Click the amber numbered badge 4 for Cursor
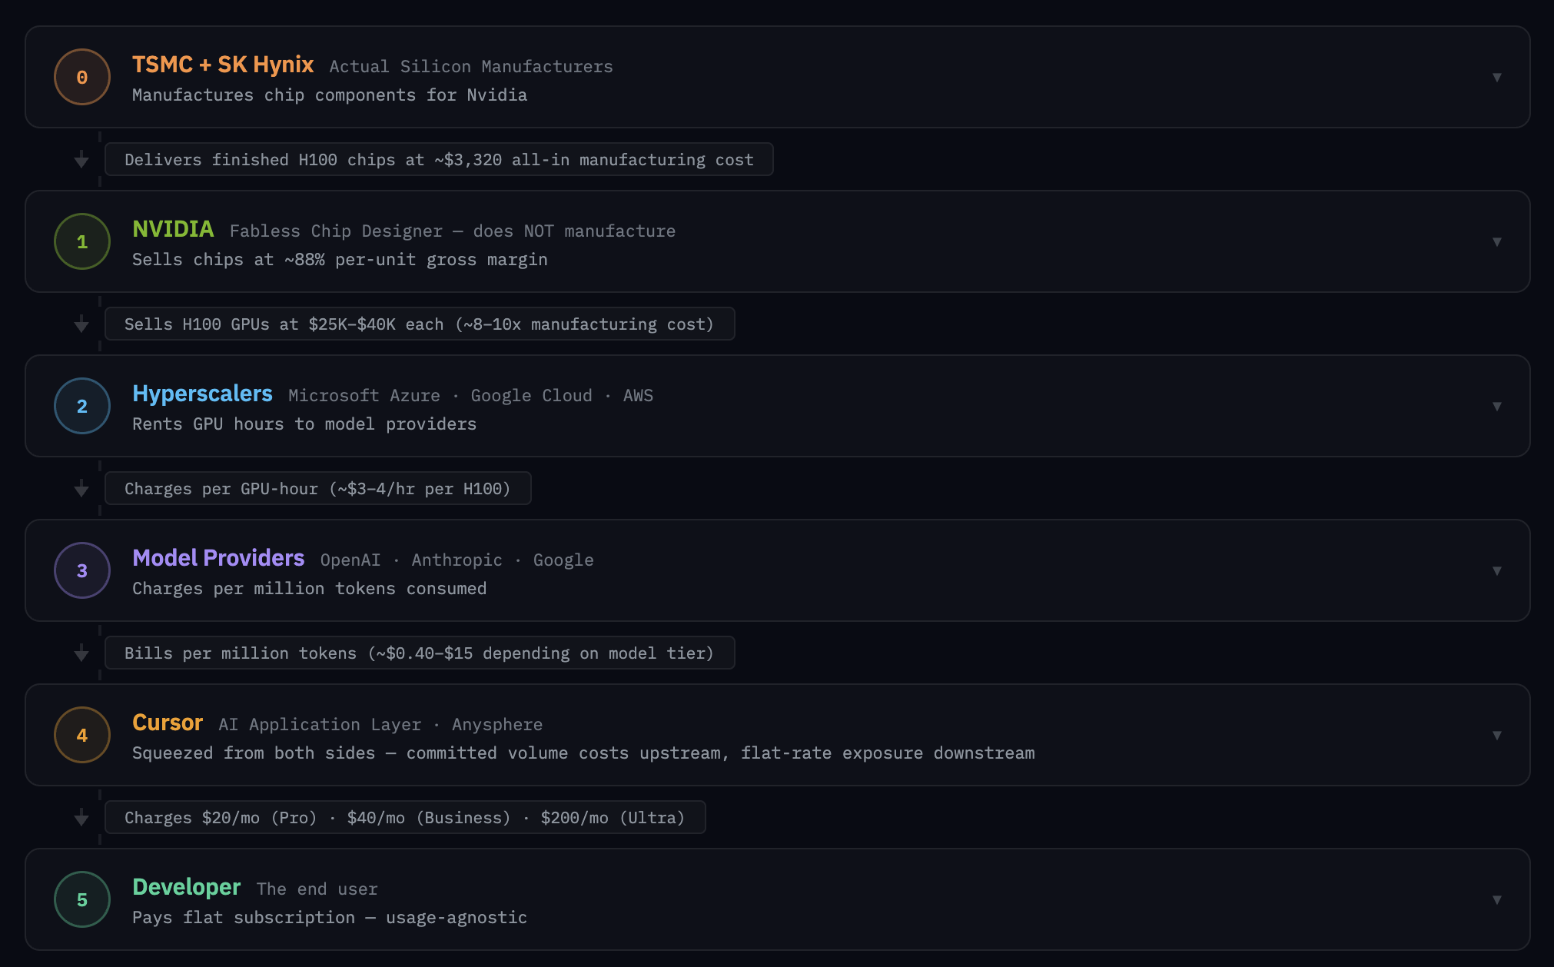Image resolution: width=1554 pixels, height=967 pixels. [x=81, y=735]
